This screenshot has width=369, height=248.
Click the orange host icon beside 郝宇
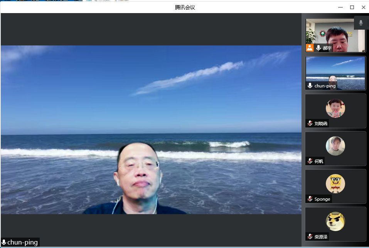point(310,48)
